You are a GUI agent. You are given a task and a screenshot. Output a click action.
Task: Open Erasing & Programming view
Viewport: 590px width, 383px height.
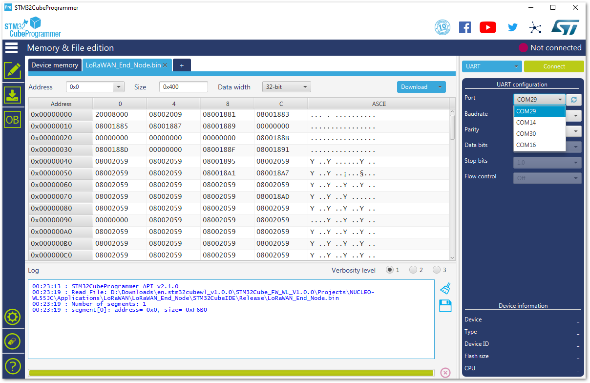pyautogui.click(x=12, y=95)
